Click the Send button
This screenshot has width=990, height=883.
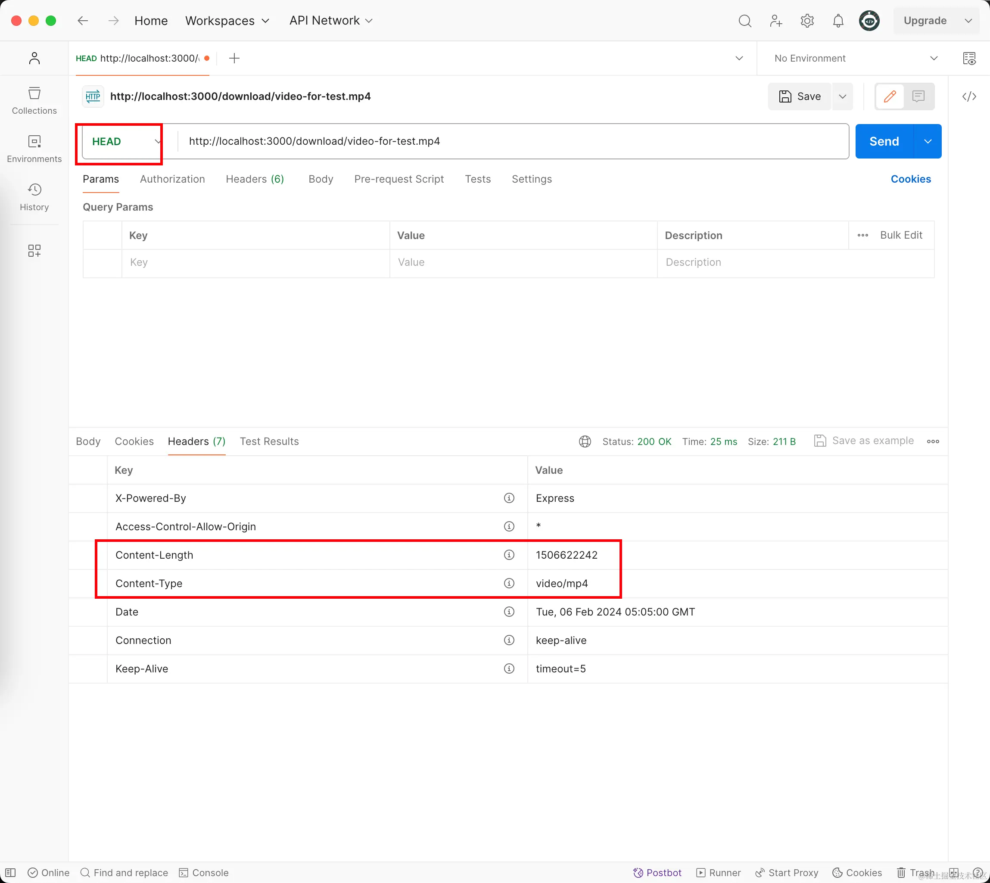[884, 141]
